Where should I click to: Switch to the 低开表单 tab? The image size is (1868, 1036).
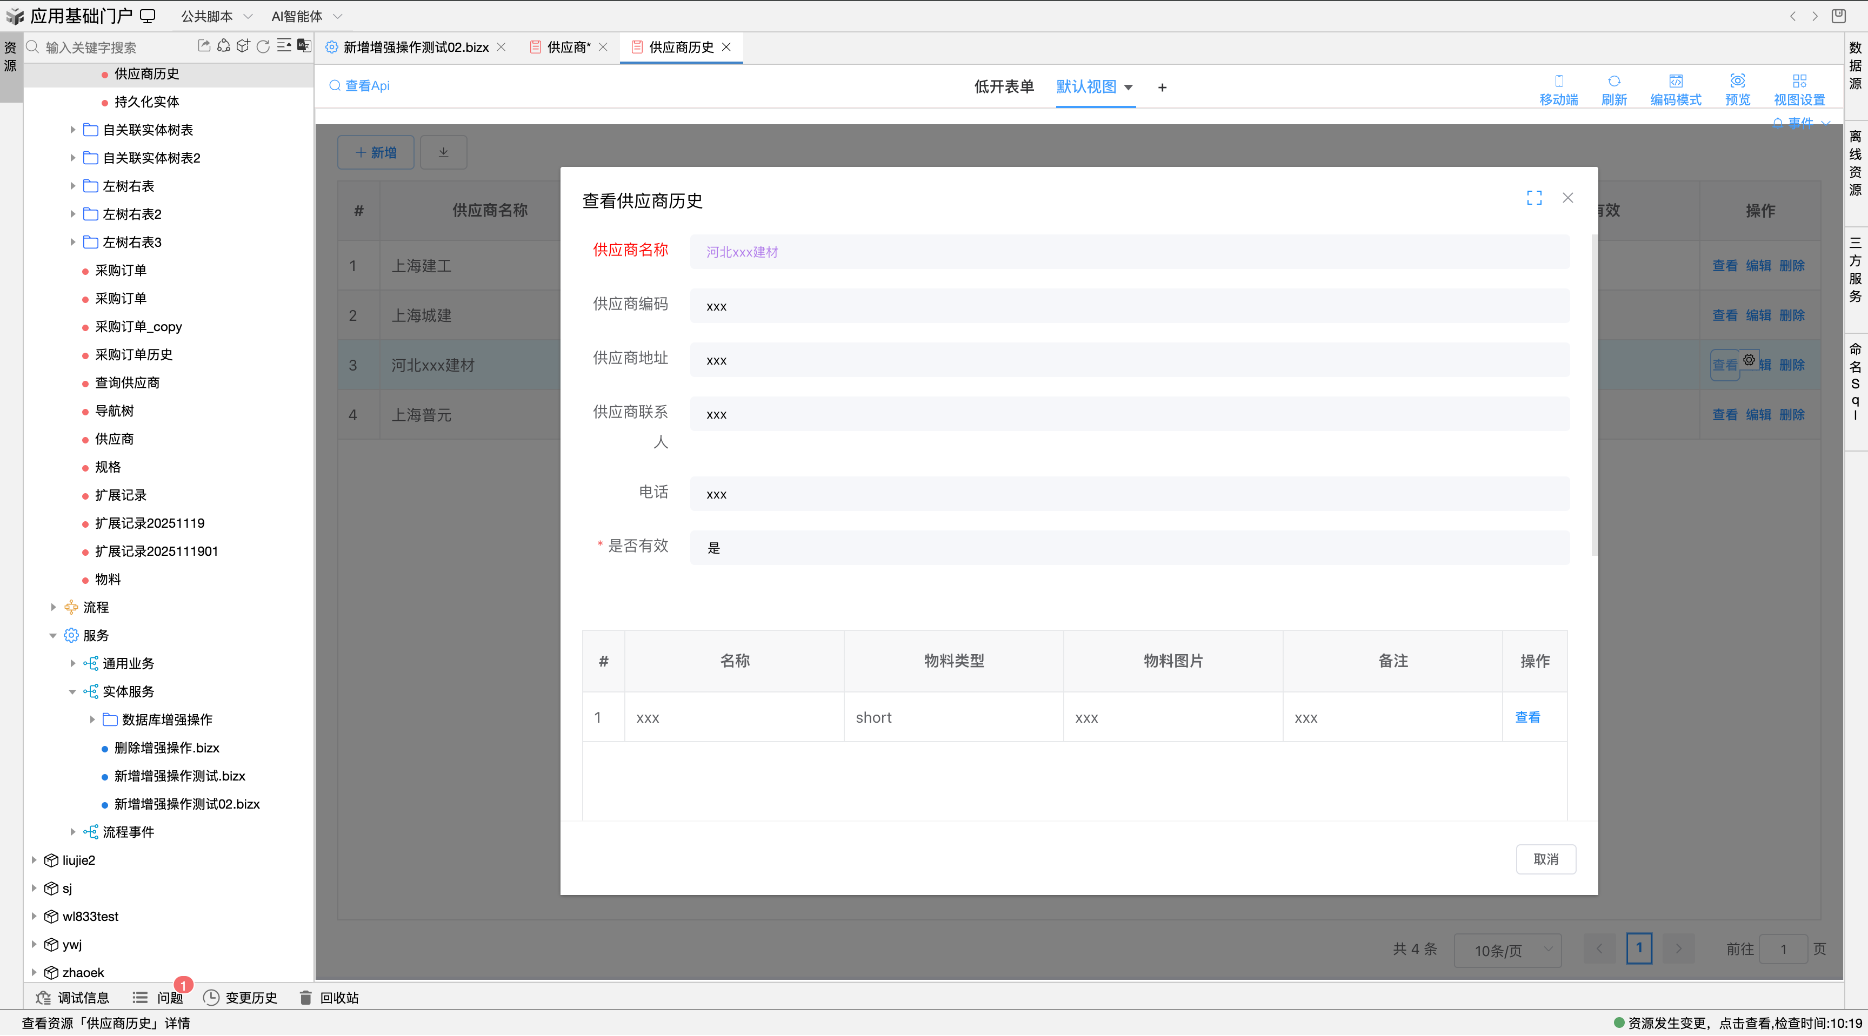pyautogui.click(x=1004, y=86)
